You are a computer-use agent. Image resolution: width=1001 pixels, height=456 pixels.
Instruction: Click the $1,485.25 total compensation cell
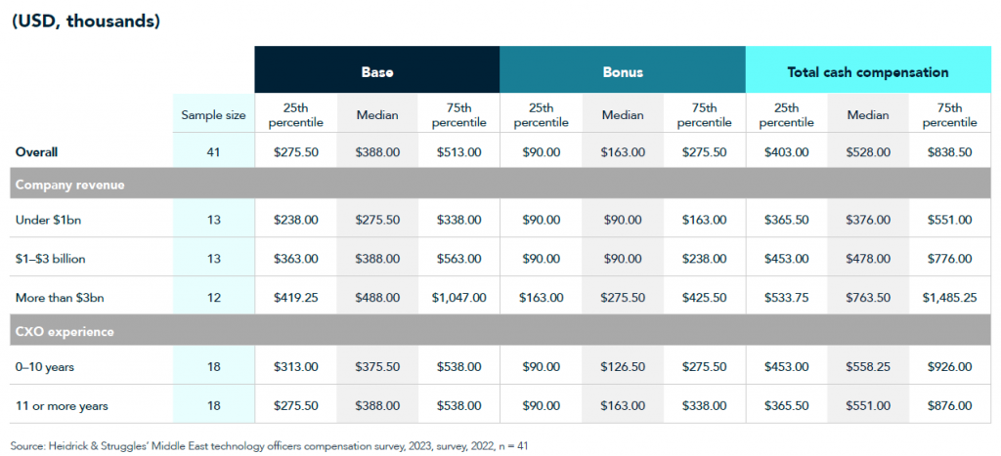[950, 297]
